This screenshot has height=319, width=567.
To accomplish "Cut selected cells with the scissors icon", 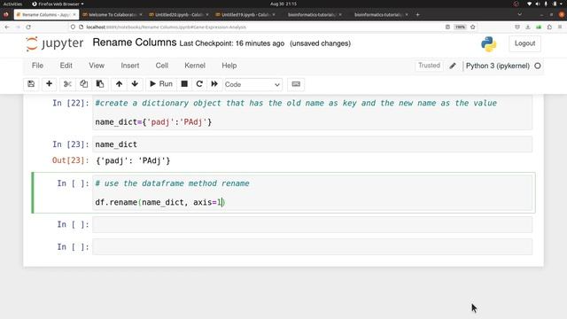I will [x=67, y=84].
